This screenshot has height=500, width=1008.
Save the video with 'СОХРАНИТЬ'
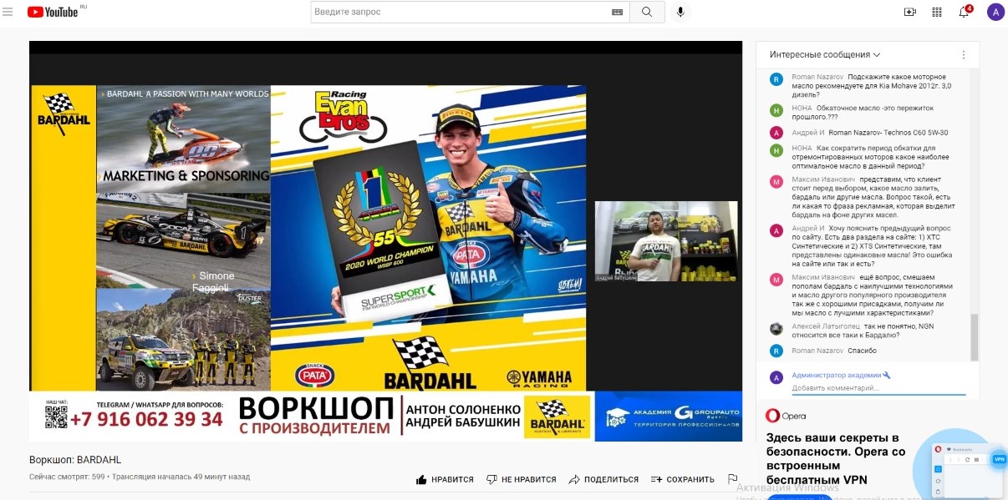click(683, 480)
